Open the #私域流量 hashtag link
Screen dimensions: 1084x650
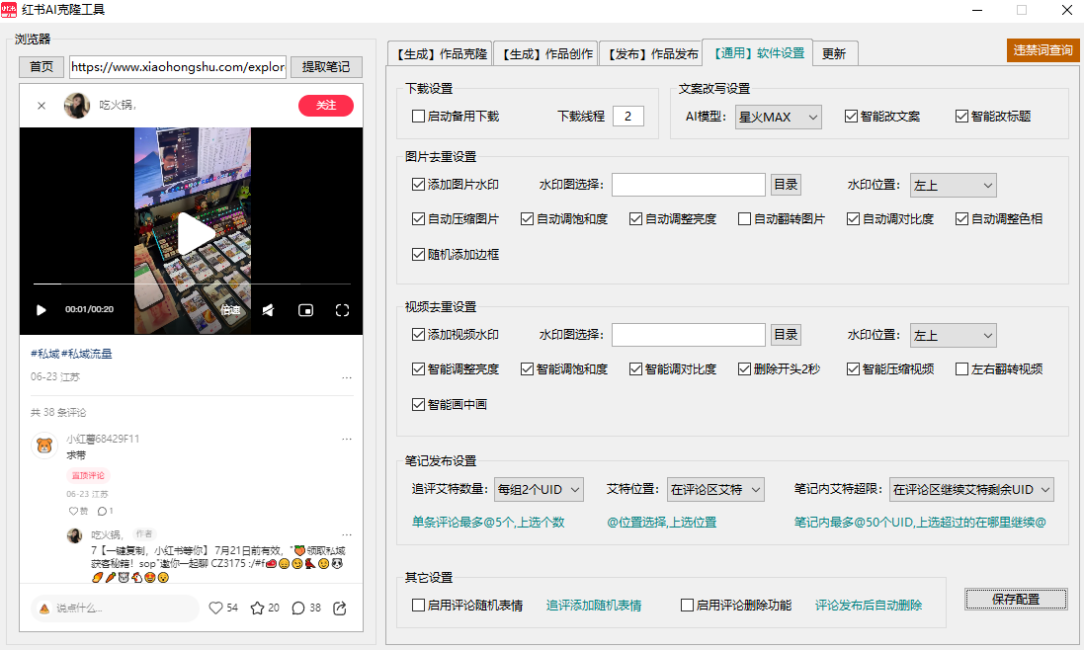86,354
